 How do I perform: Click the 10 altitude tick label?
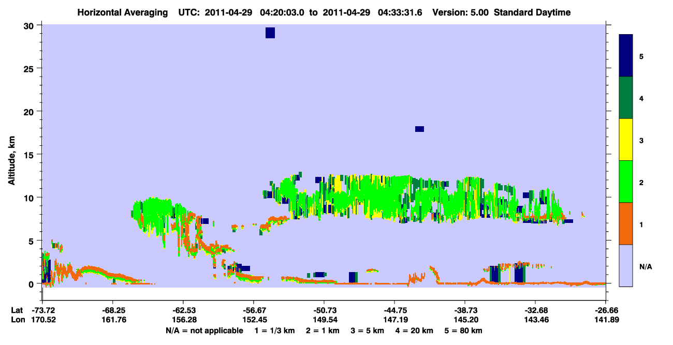(x=30, y=198)
